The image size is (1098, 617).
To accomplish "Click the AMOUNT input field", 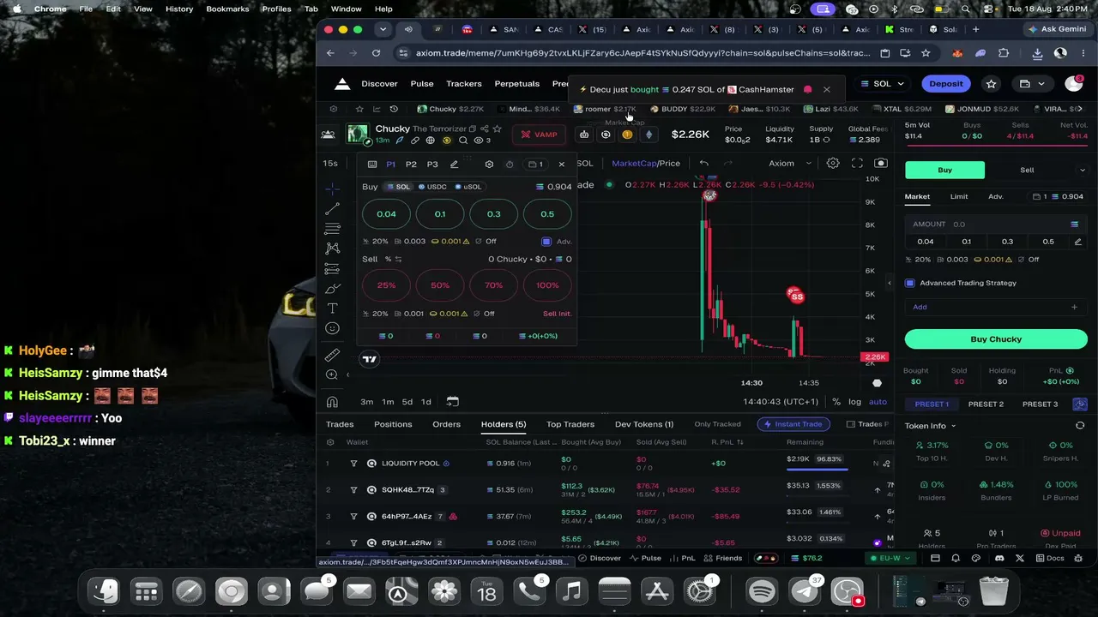I will click(x=996, y=225).
